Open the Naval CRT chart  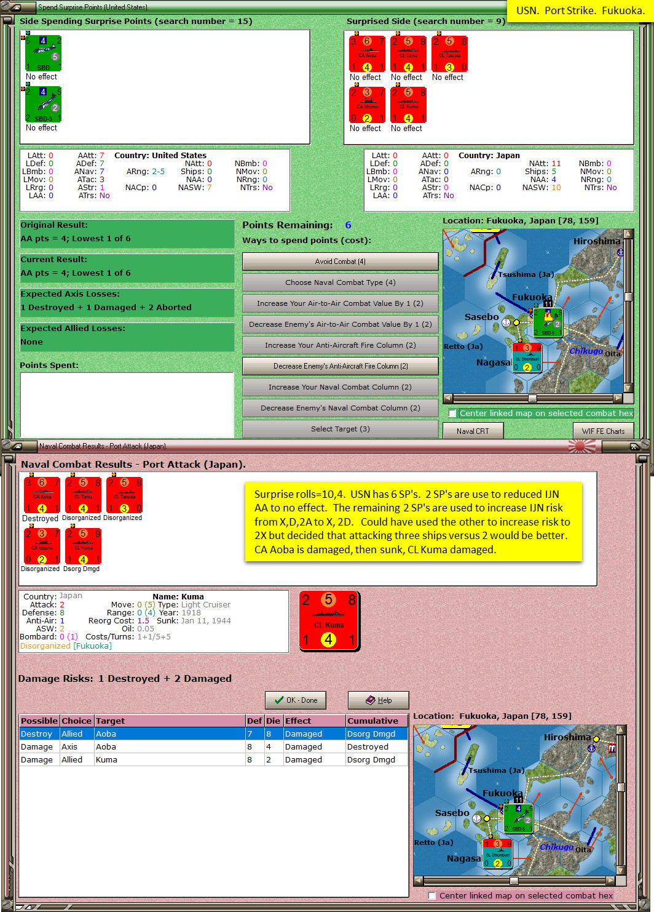[473, 431]
